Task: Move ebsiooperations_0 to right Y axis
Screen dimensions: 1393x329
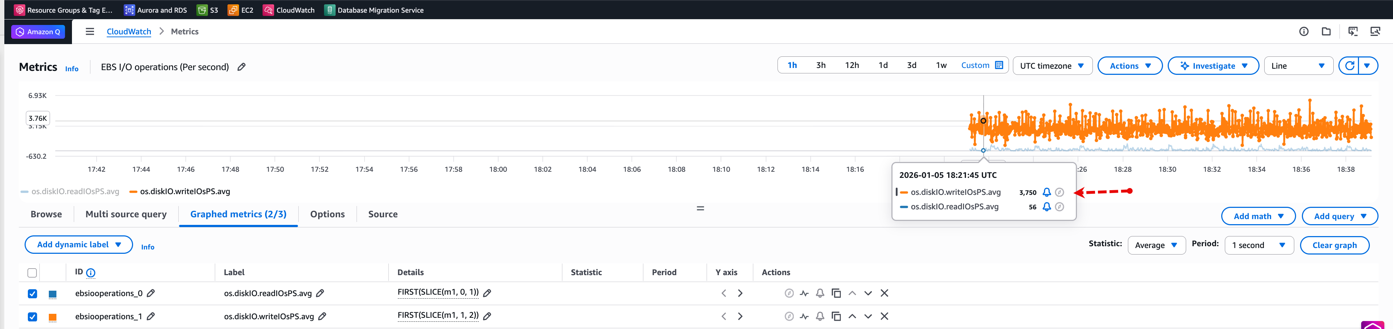Action: point(740,293)
